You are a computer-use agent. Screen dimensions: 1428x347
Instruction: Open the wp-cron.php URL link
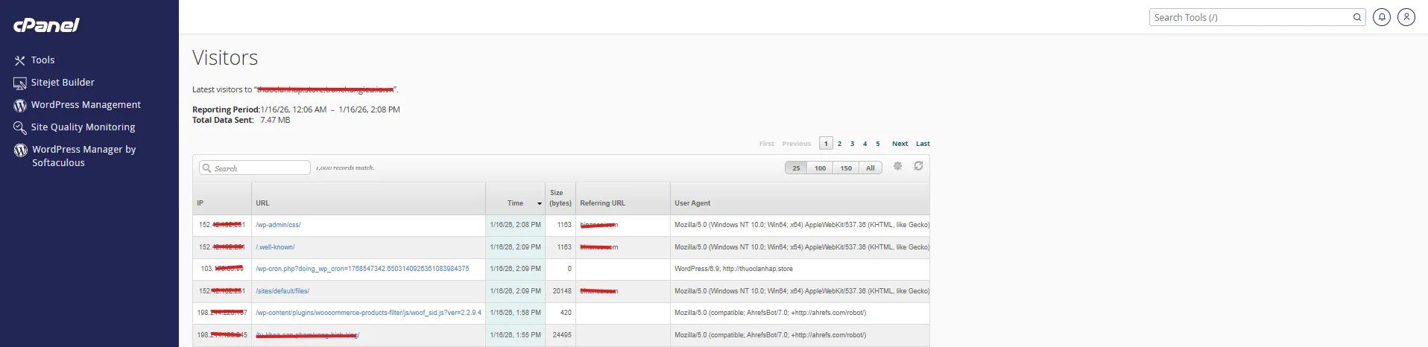click(x=362, y=269)
